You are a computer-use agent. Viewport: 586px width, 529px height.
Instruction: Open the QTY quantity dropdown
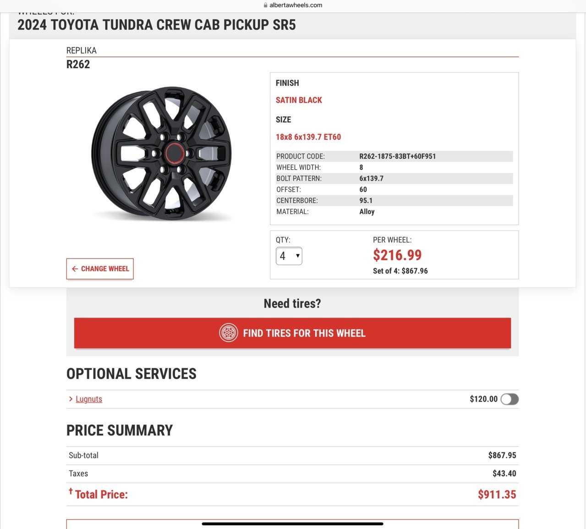pyautogui.click(x=289, y=256)
